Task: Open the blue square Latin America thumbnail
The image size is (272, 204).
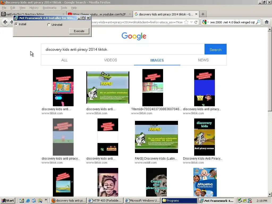Action: point(204,88)
